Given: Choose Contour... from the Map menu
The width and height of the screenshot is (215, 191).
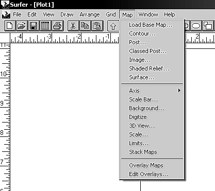Looking at the screenshot, I should click(x=142, y=33).
